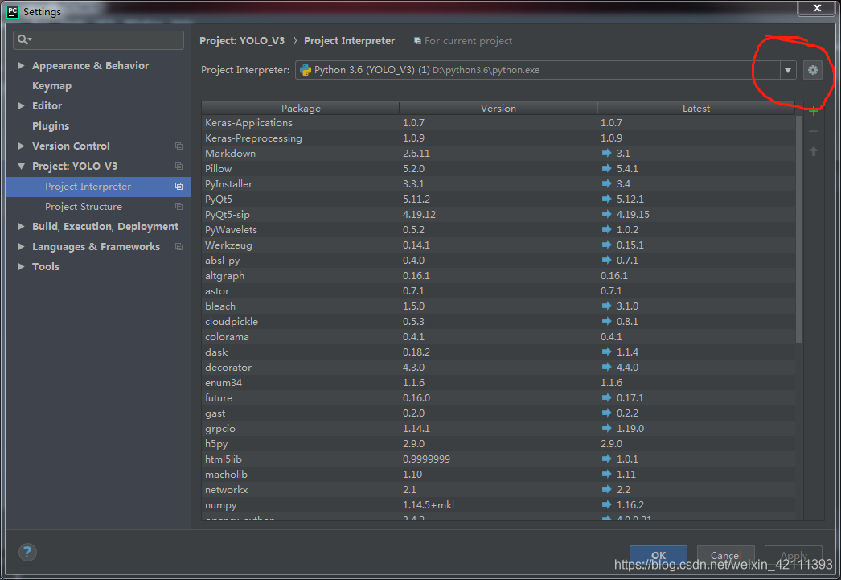
Task: Click the update arrow for numpy
Action: click(606, 505)
